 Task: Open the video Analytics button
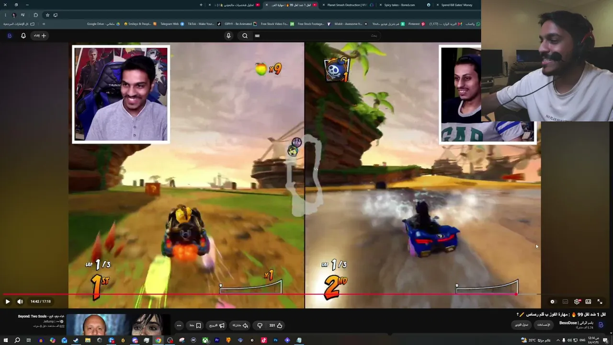[544, 325]
